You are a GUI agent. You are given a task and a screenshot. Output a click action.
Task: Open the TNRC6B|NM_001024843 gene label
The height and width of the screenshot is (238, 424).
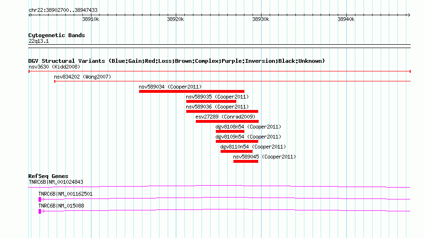coord(56,182)
